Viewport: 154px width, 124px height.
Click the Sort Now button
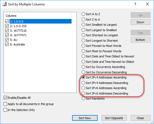coord(85,118)
